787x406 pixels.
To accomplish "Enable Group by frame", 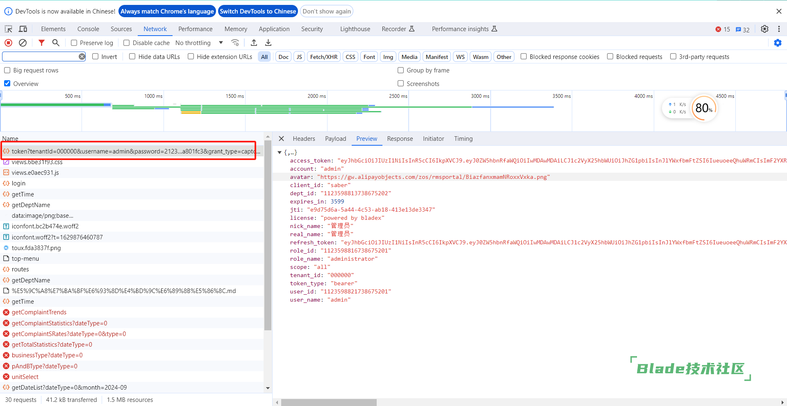I will (x=400, y=70).
